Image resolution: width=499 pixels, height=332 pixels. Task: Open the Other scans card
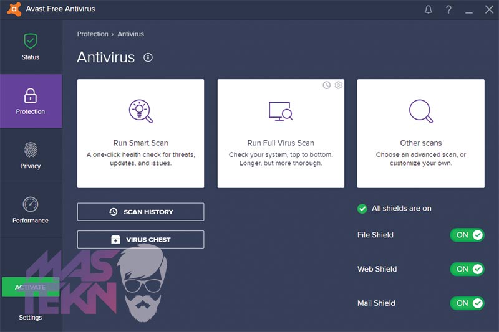pos(421,133)
